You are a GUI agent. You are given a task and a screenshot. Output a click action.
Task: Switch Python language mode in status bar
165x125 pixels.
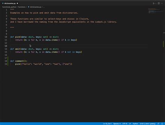tap(135, 124)
